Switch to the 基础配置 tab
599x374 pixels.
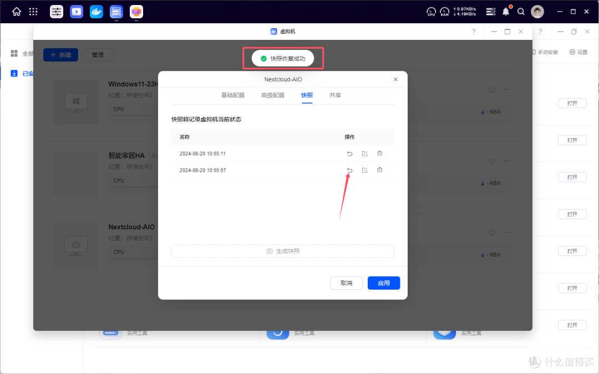coord(232,95)
